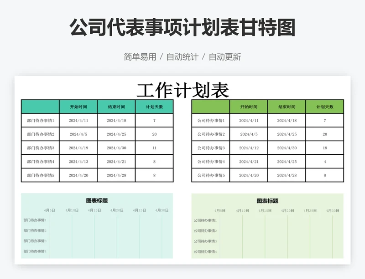Click table cell 部门待办事情4
Screen dimensions: 365x279
(x=41, y=162)
